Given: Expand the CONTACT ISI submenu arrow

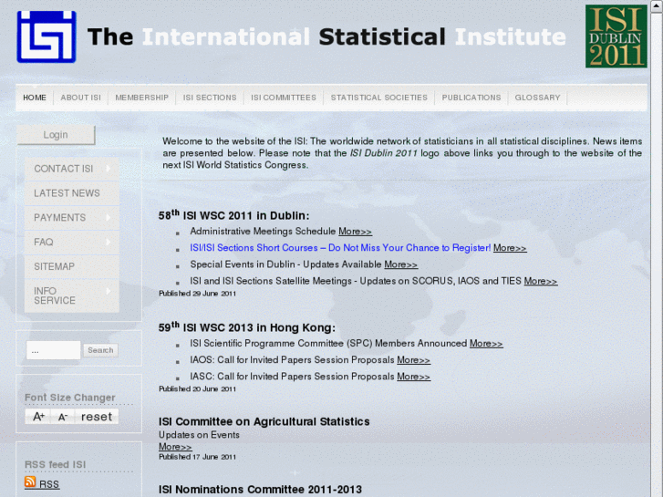Looking at the screenshot, I should click(x=109, y=169).
